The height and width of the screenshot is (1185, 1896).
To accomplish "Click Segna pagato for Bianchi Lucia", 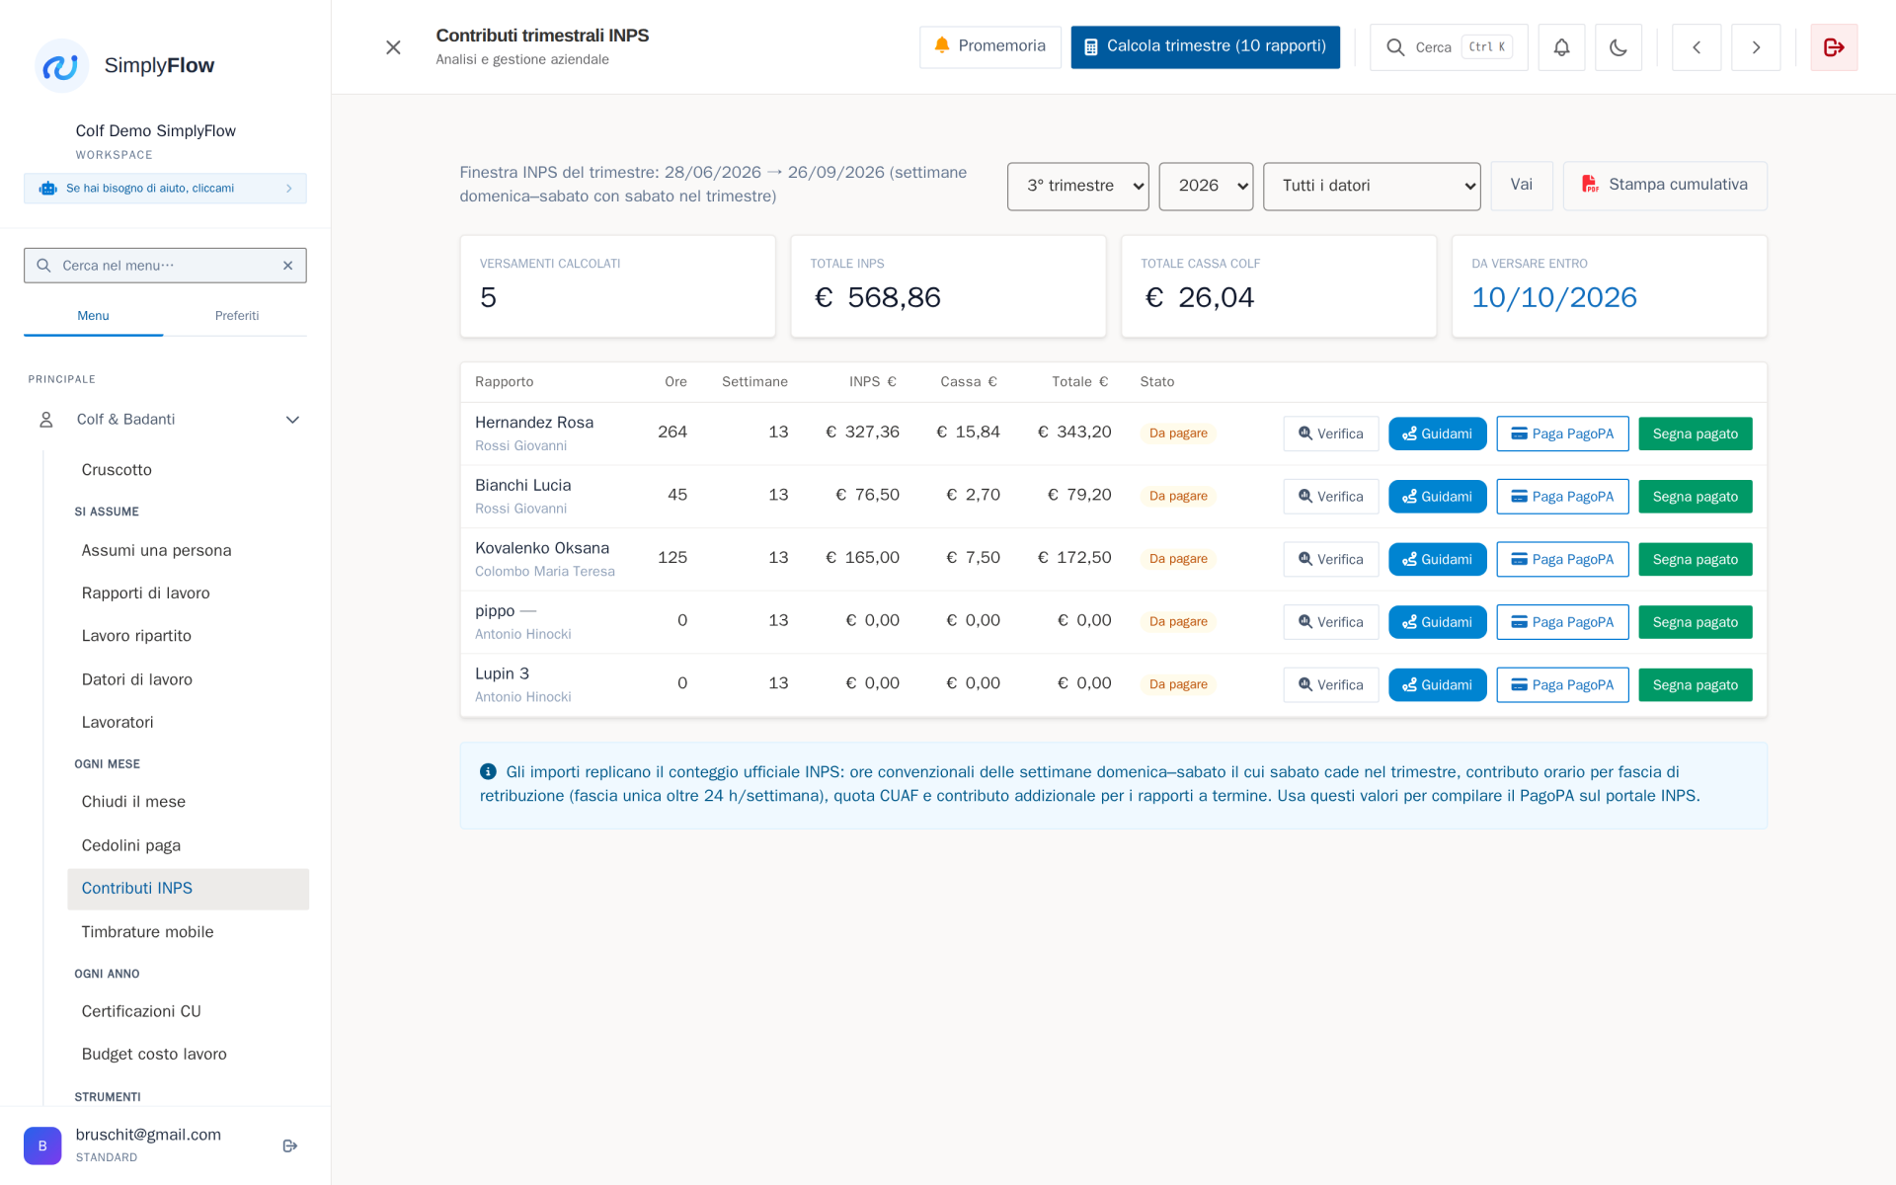I will pyautogui.click(x=1696, y=497).
